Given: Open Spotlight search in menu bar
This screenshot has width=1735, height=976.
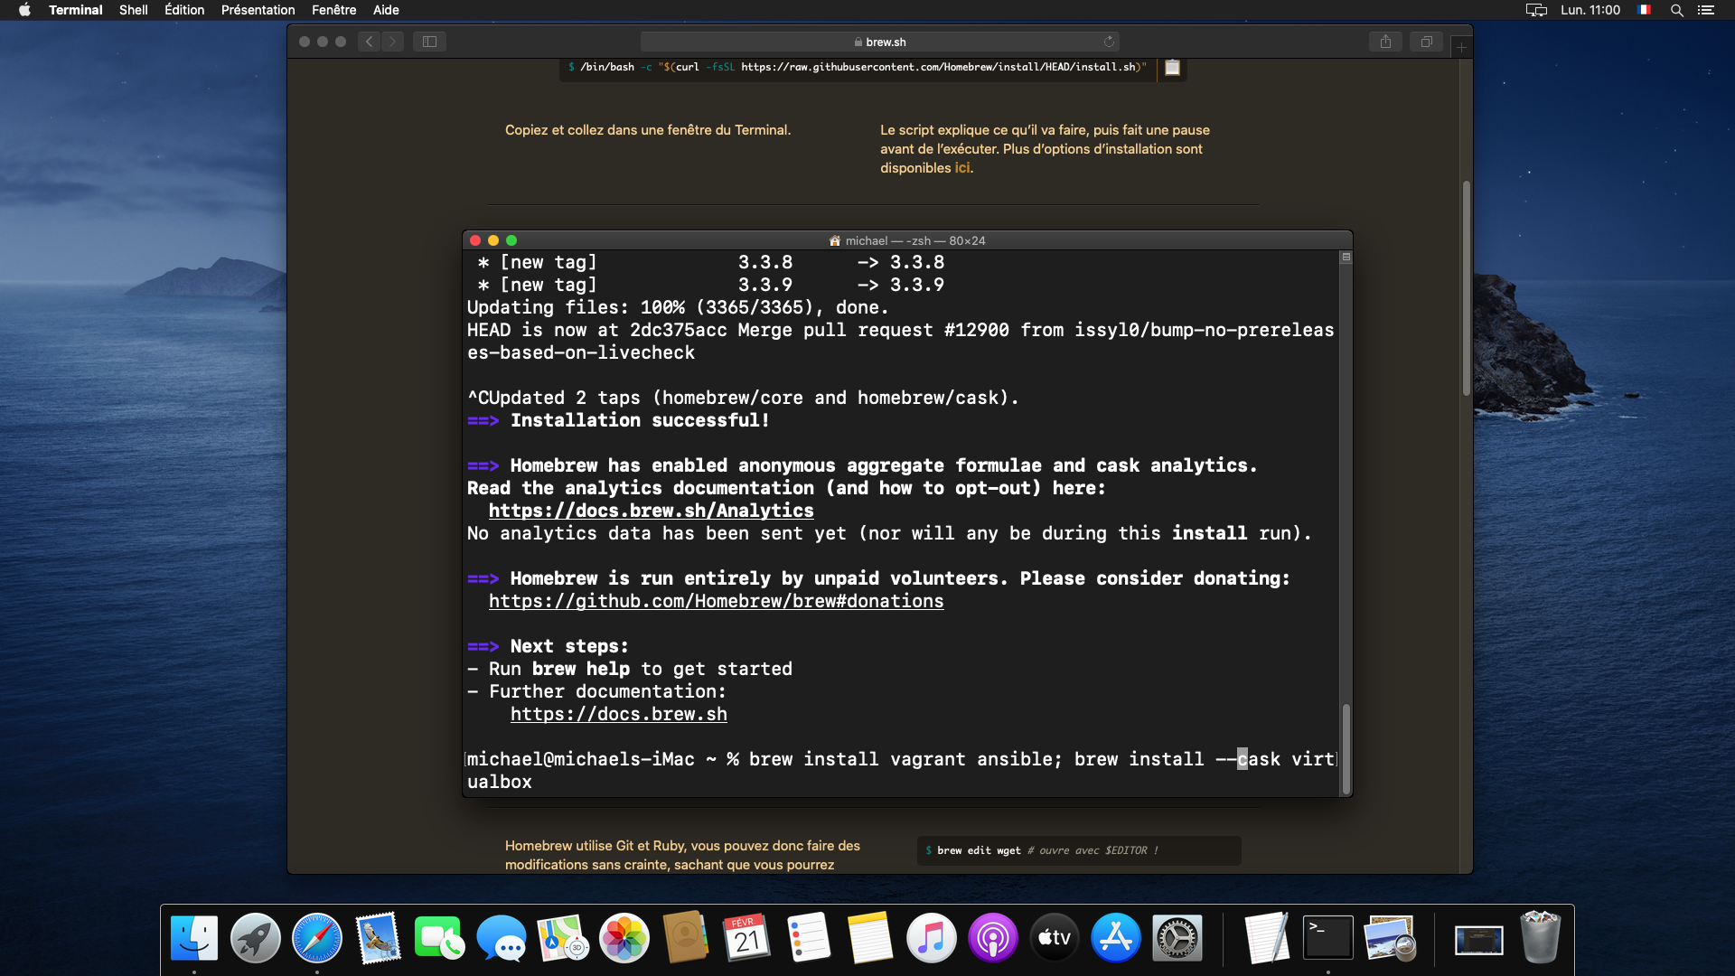Looking at the screenshot, I should point(1677,10).
